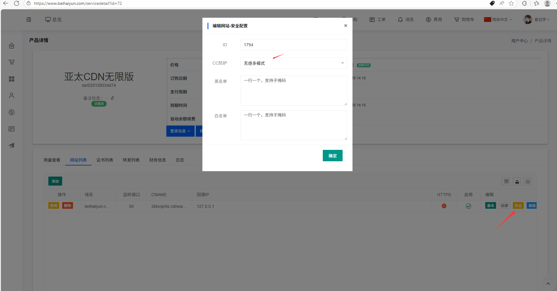Open the shopping cart sidebar icon
The height and width of the screenshot is (291, 557).
pos(11,62)
